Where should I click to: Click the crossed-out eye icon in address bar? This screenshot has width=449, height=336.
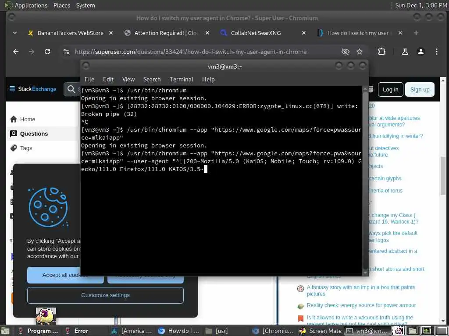346,52
